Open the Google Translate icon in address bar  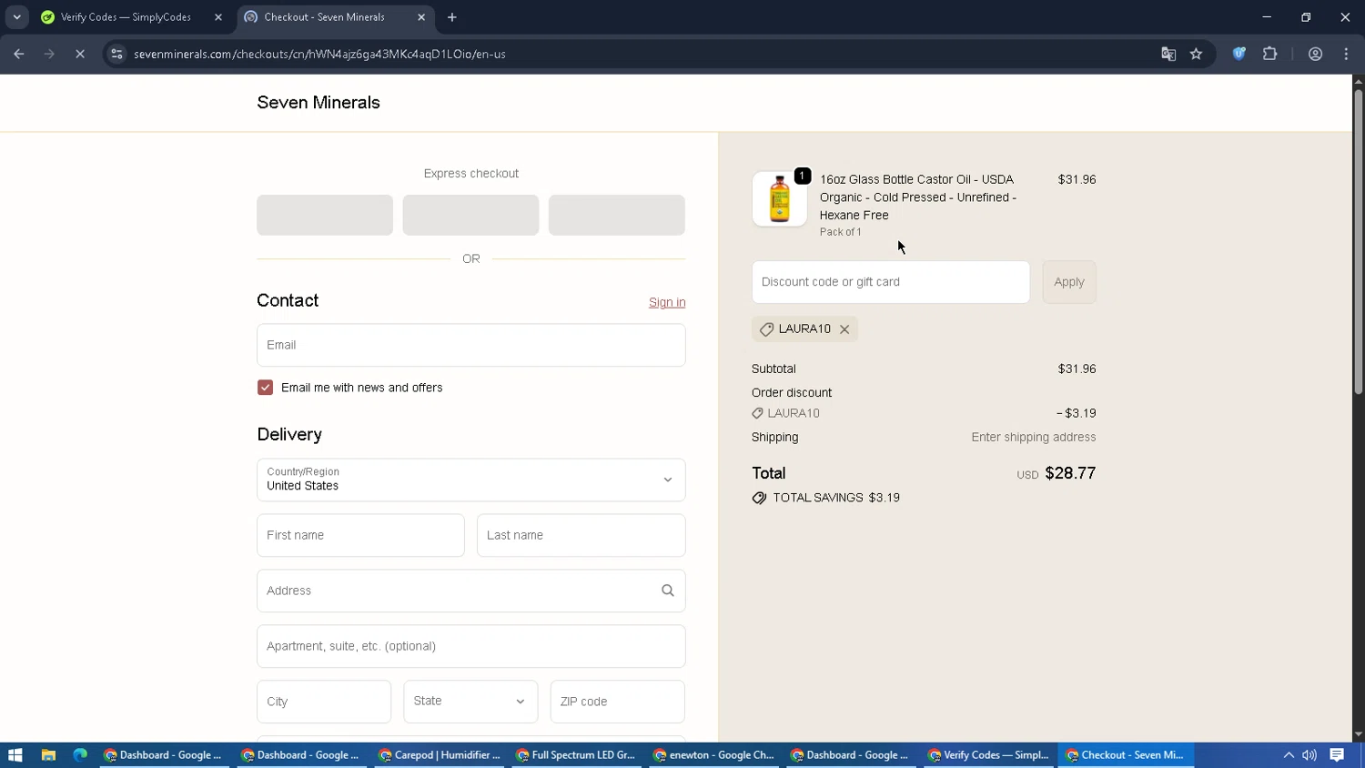coord(1168,54)
